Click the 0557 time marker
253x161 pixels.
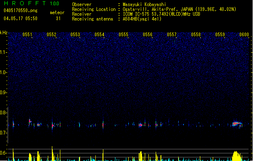[x=172, y=35]
